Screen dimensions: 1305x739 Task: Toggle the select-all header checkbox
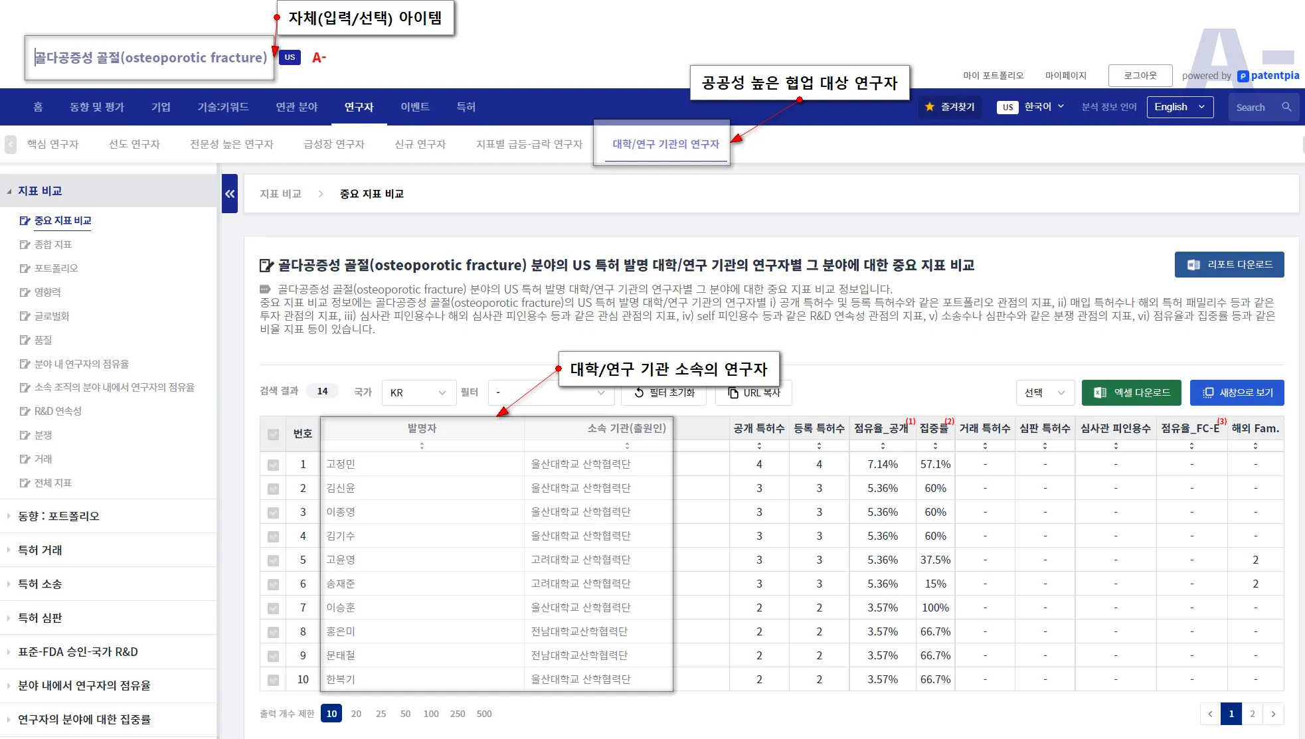click(273, 434)
